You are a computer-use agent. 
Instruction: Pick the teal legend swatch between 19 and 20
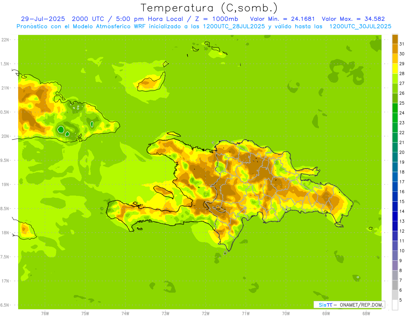pos(395,157)
